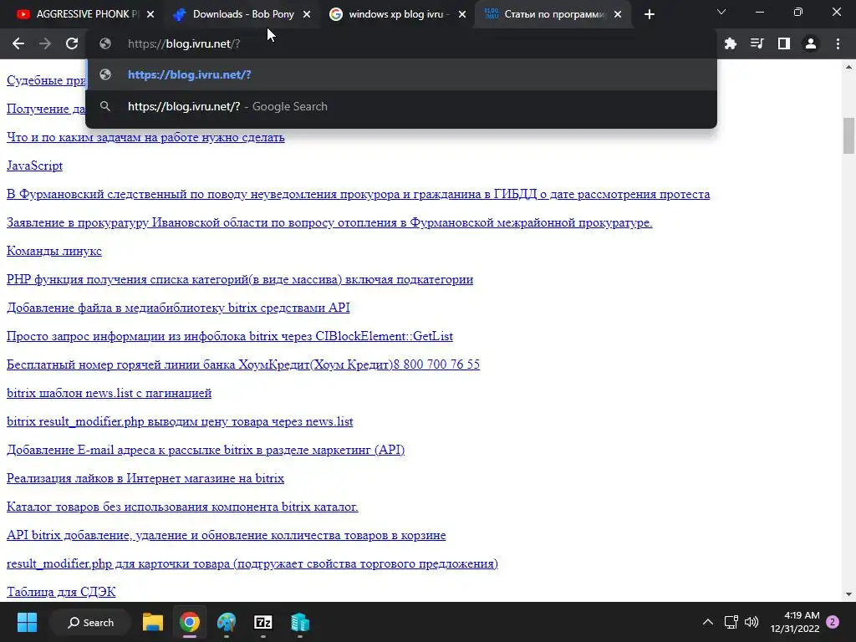The image size is (856, 642).
Task: Reload the current page
Action: pyautogui.click(x=72, y=43)
